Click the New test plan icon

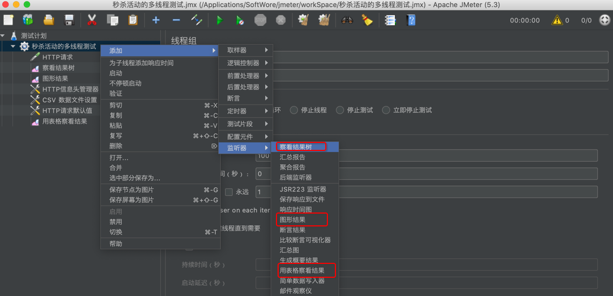[x=9, y=19]
